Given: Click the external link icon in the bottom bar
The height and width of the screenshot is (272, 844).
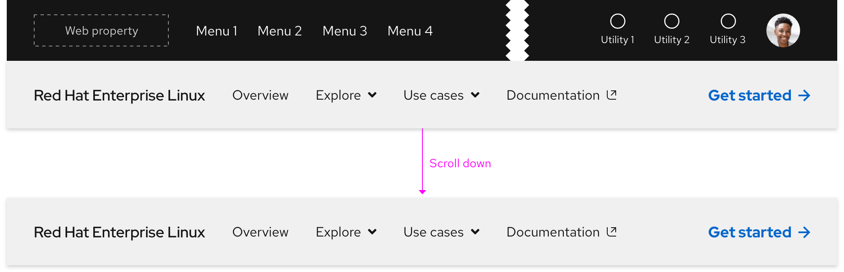Looking at the screenshot, I should click(x=611, y=231).
